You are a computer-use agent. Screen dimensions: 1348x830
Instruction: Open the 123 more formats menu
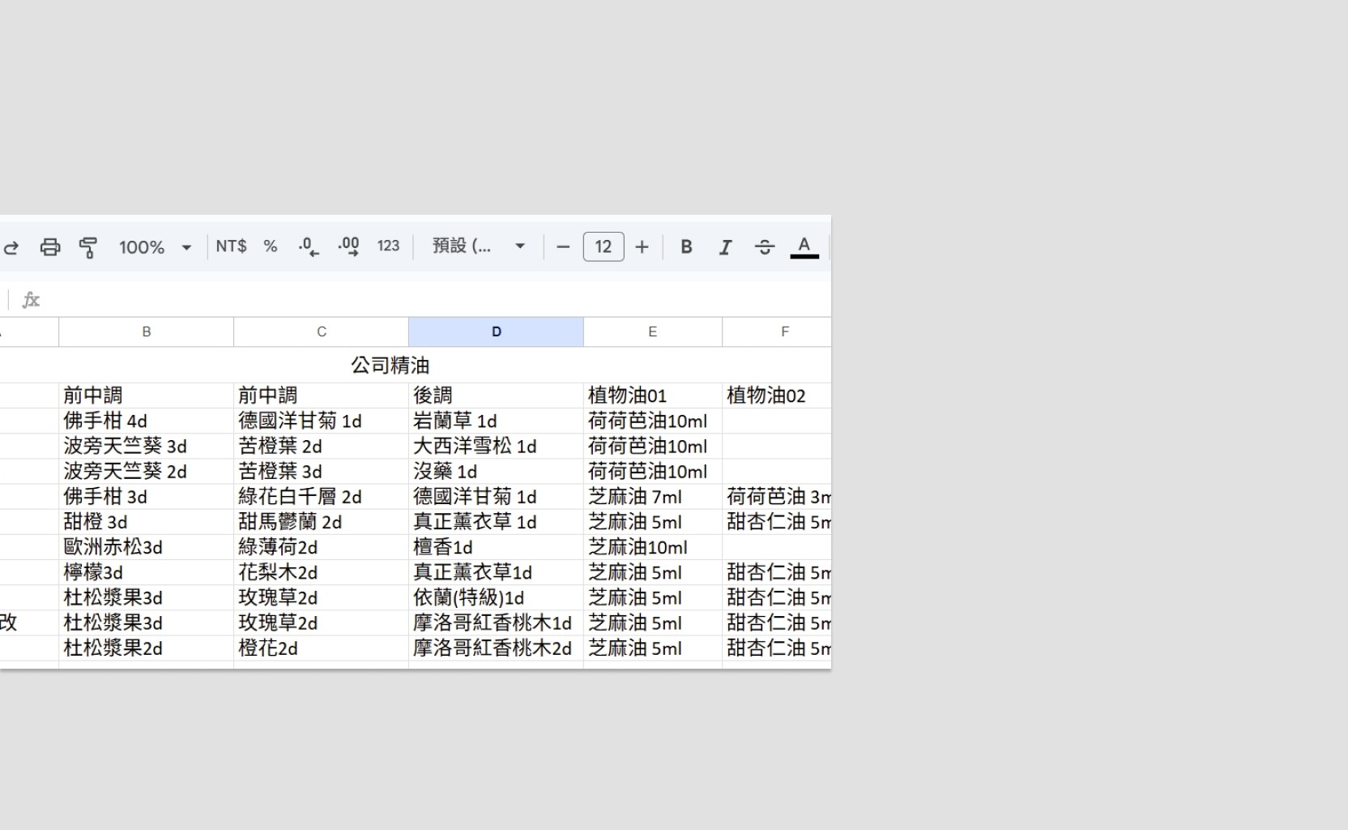(x=388, y=246)
